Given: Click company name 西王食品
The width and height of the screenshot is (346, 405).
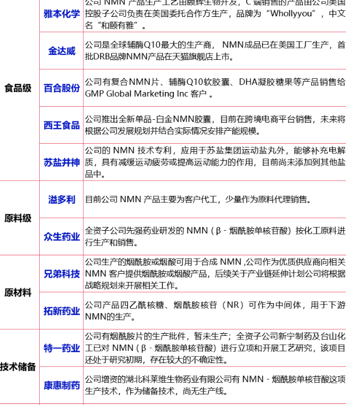Looking at the screenshot, I should pos(62,125).
